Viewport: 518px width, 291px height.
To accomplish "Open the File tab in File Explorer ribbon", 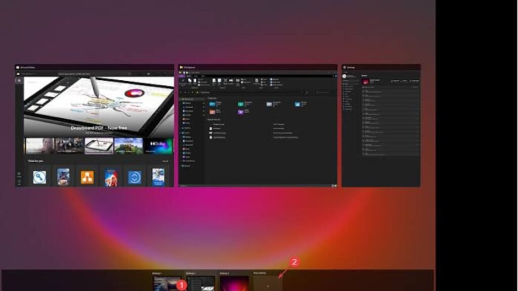I will click(x=182, y=76).
